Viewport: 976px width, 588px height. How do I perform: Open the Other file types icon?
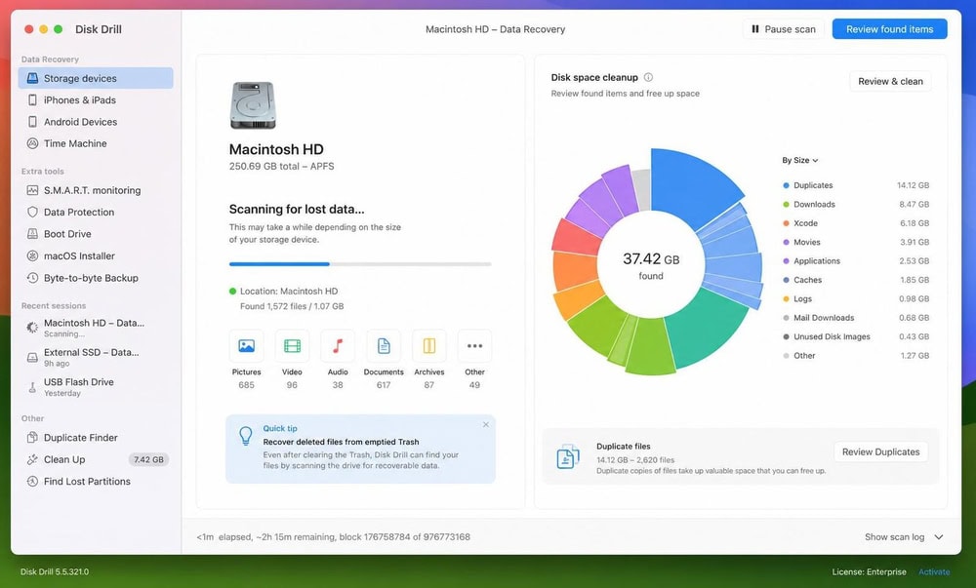click(x=474, y=346)
